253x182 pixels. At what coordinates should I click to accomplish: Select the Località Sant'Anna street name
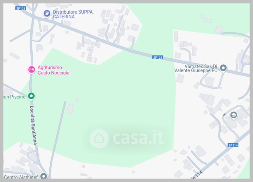(34, 125)
